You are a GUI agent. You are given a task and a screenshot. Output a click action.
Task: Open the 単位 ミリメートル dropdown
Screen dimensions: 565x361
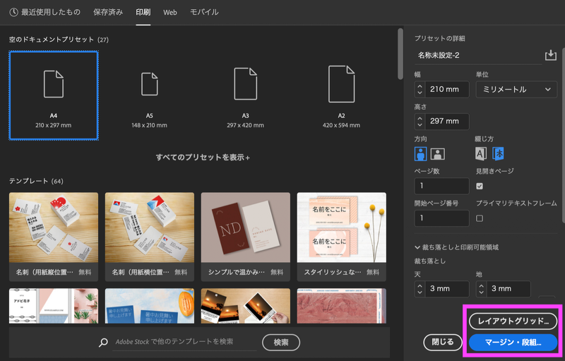pos(516,89)
